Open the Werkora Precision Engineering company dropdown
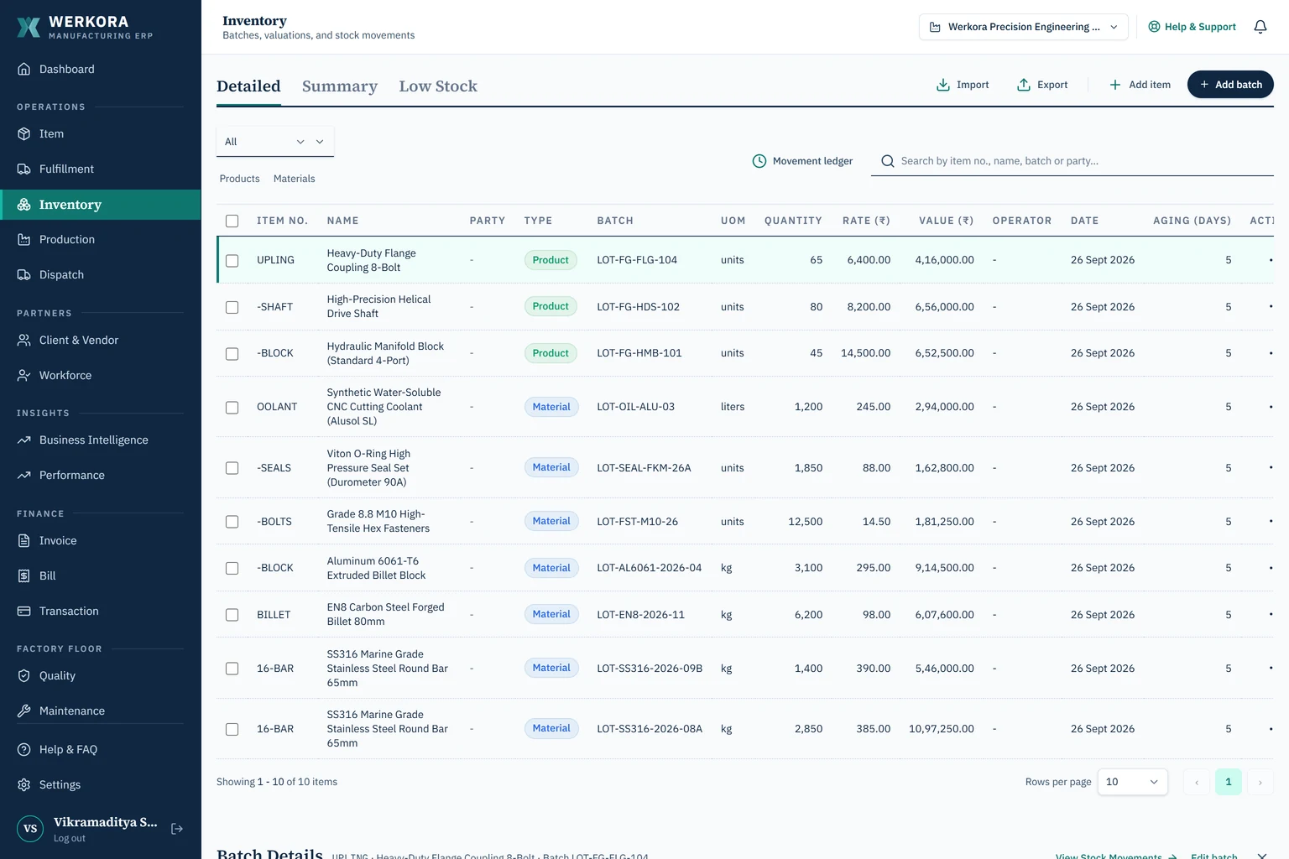Viewport: 1289px width, 859px height. tap(1023, 27)
